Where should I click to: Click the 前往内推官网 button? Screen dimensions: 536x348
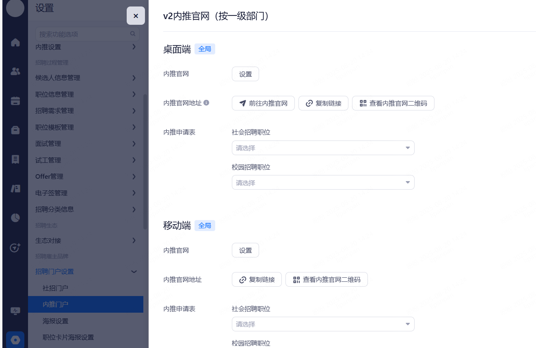263,103
